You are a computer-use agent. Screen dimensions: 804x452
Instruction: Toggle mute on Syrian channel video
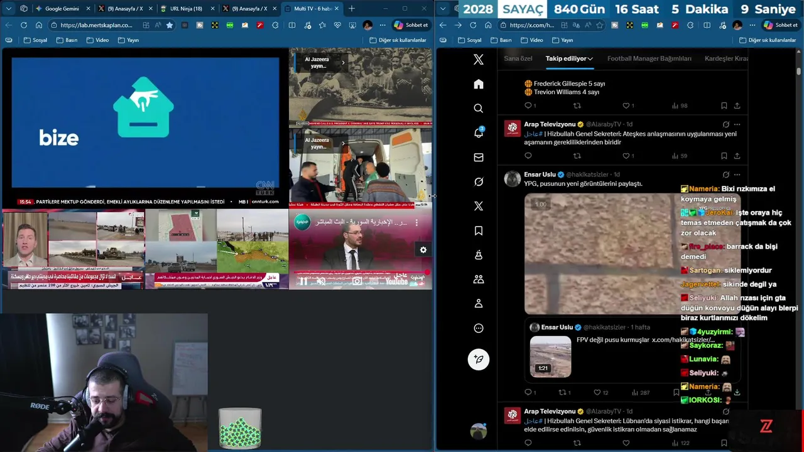(321, 281)
